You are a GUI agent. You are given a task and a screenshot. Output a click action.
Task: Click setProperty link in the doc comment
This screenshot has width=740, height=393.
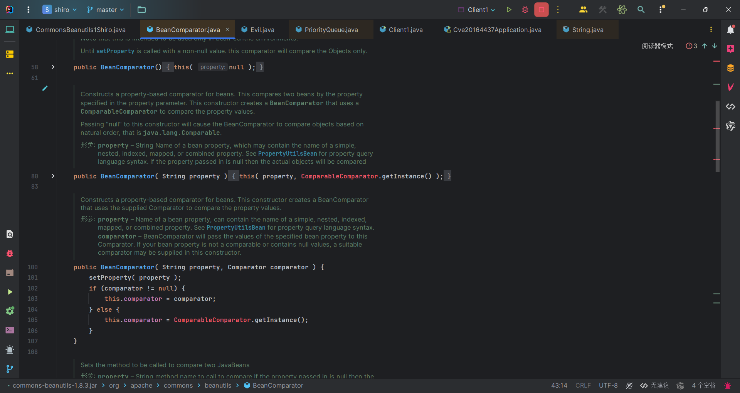coord(115,51)
